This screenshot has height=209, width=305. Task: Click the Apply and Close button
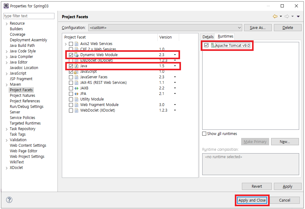click(252, 200)
